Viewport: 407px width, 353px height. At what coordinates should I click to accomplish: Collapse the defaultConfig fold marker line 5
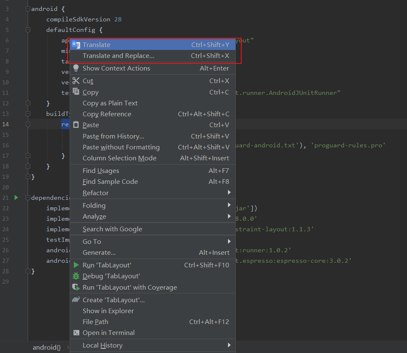[x=28, y=30]
